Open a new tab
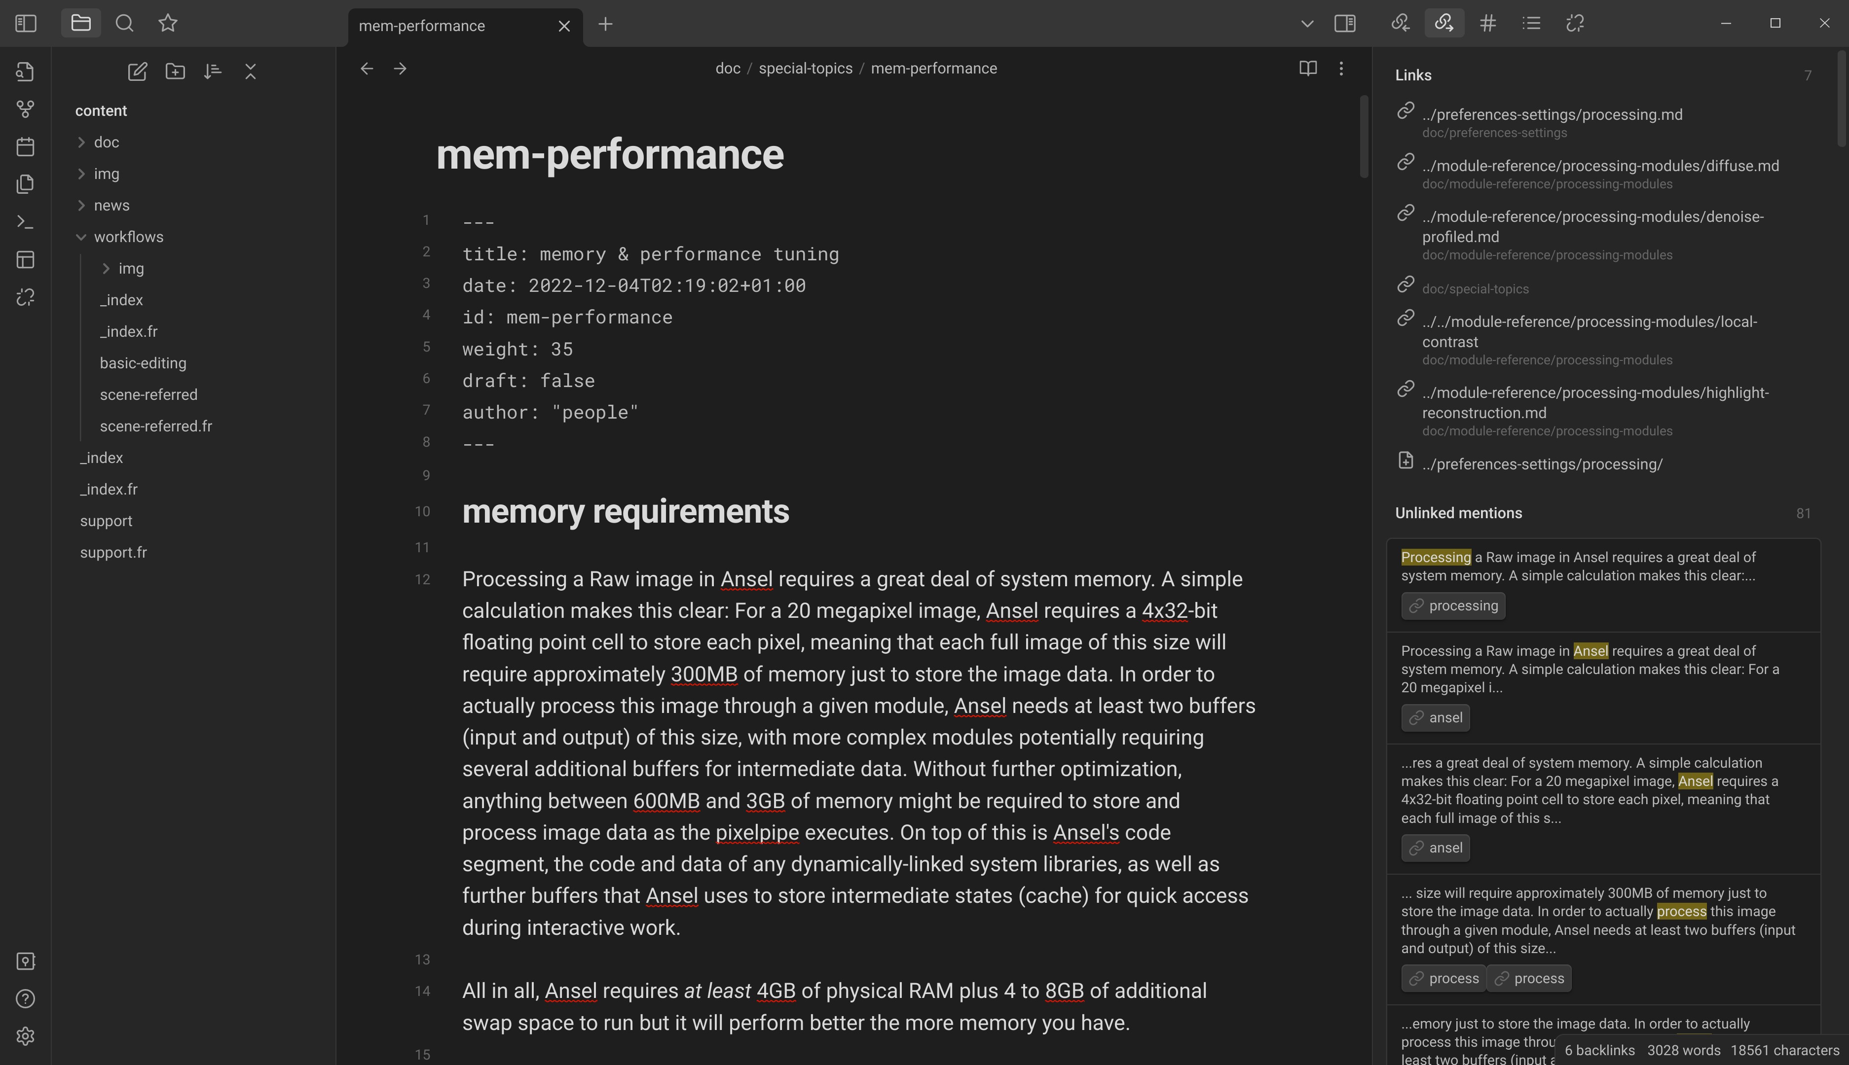This screenshot has width=1849, height=1065. (605, 24)
